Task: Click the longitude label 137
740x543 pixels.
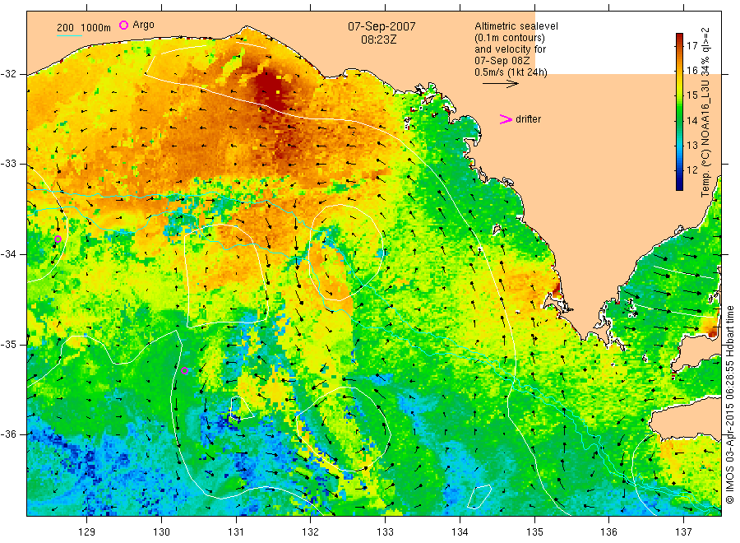Action: click(683, 531)
